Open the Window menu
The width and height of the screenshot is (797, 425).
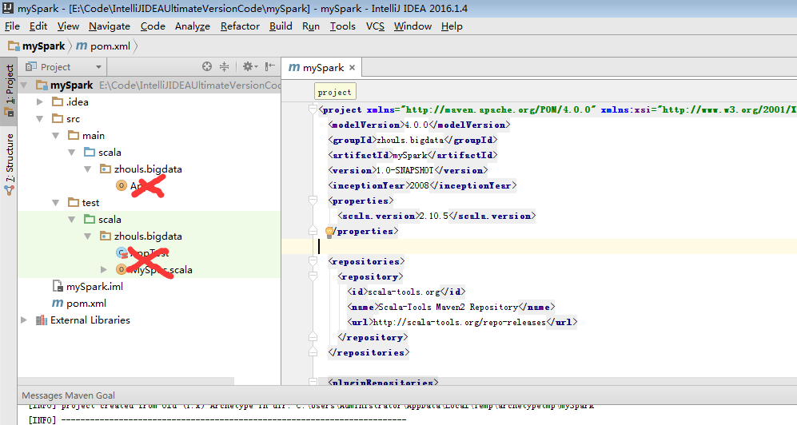(x=412, y=26)
